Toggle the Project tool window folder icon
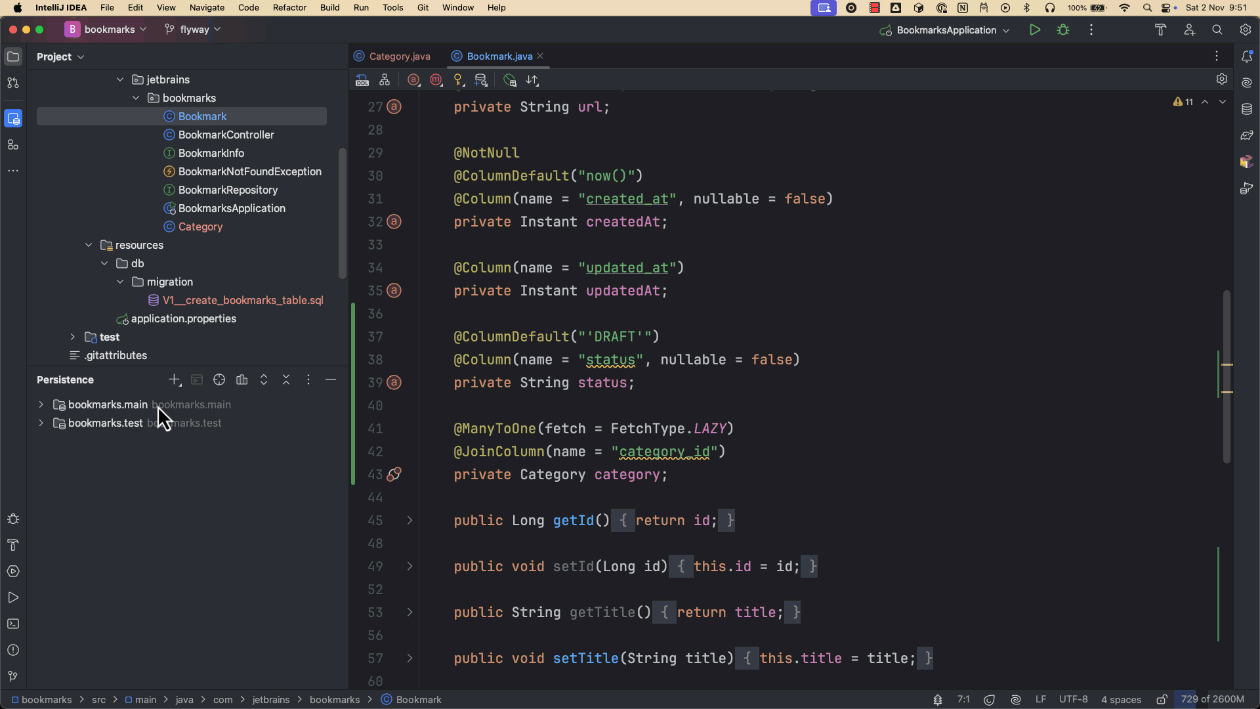The width and height of the screenshot is (1260, 709). coord(13,56)
